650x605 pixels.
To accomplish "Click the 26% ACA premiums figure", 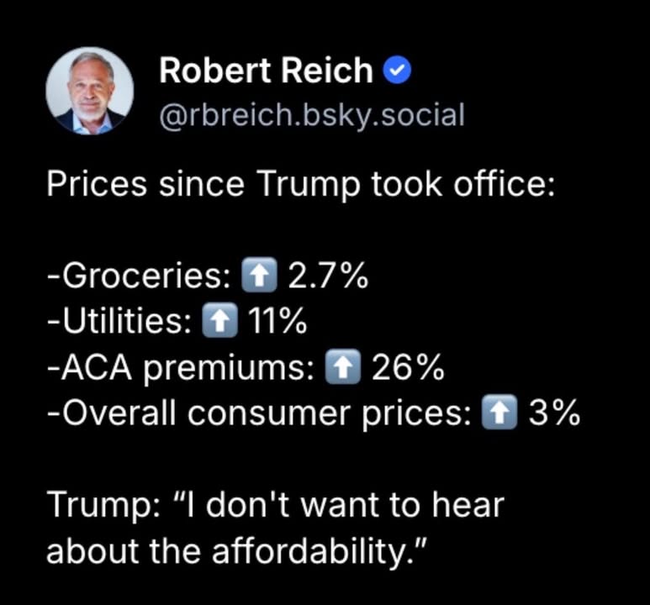I will 407,368.
